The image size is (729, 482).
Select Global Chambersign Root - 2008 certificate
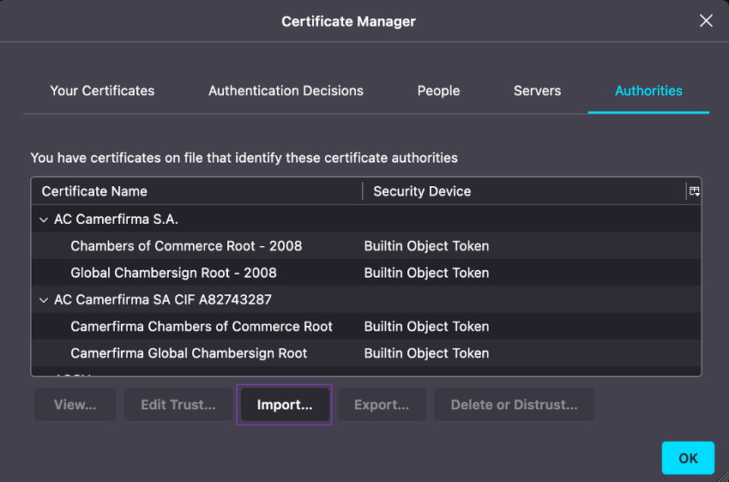click(x=173, y=273)
